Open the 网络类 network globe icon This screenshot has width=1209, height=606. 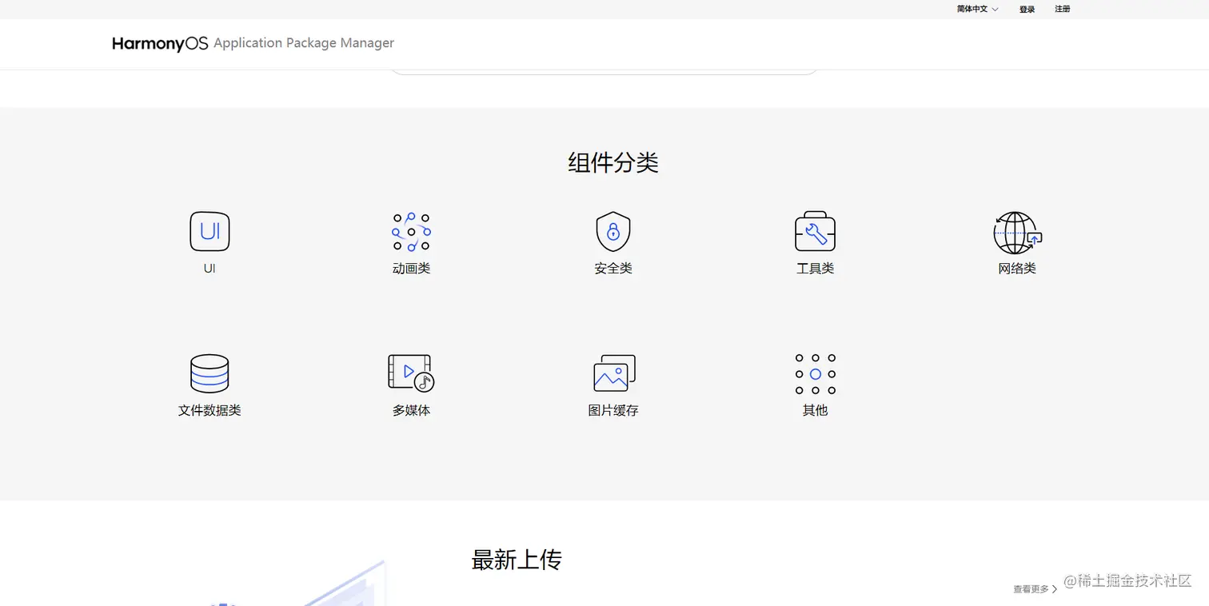click(1016, 232)
